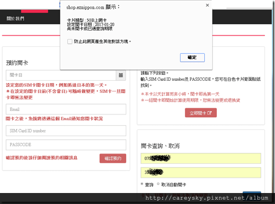Click the second yellow field under 開卡查詢、取消
275x204 pixels.
(201, 173)
